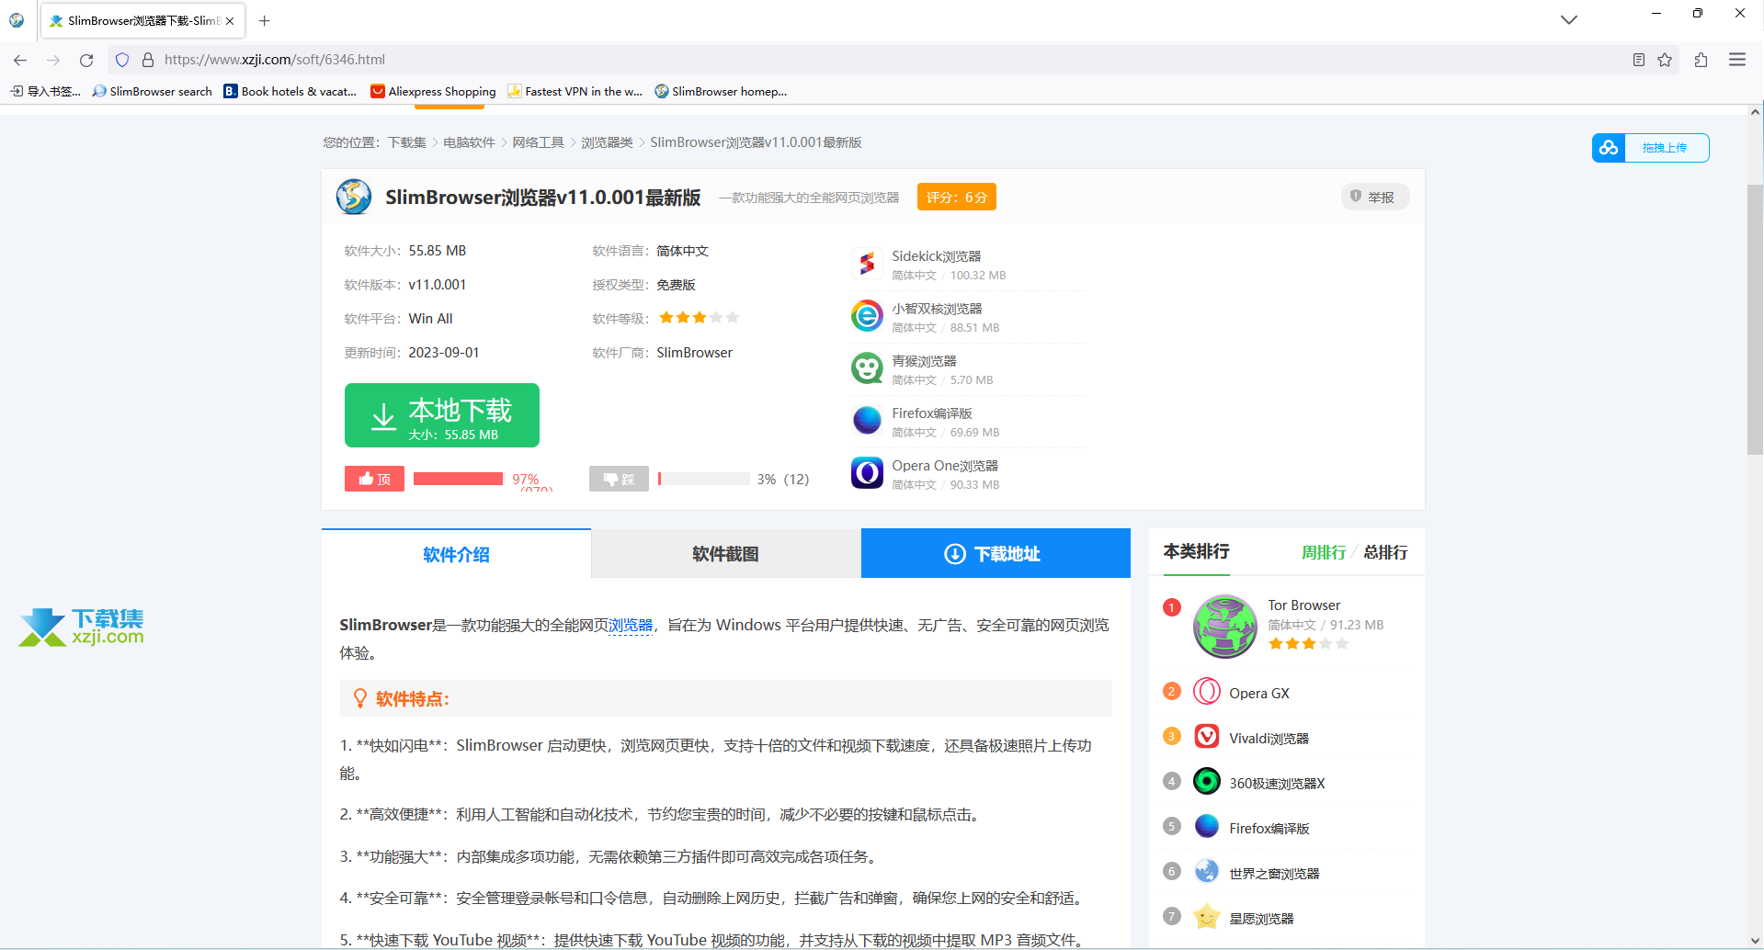Open Aliexpress Shopping bookmark
Image resolution: width=1764 pixels, height=950 pixels.
(433, 91)
